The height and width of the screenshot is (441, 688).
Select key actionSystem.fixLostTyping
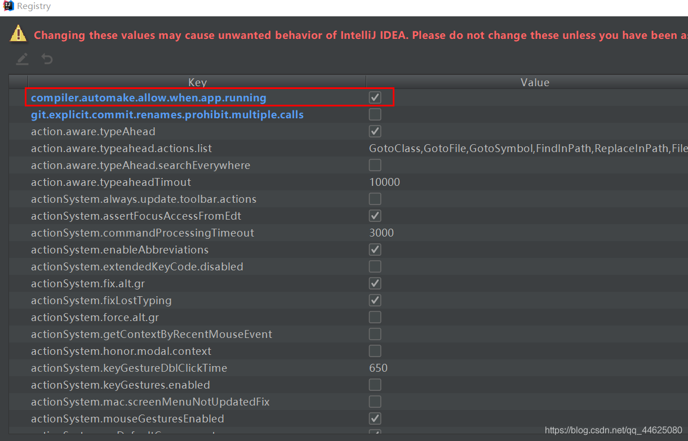point(101,300)
